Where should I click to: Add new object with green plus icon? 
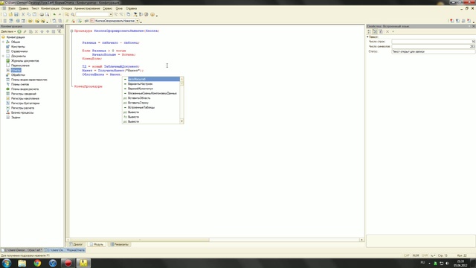tap(19, 31)
